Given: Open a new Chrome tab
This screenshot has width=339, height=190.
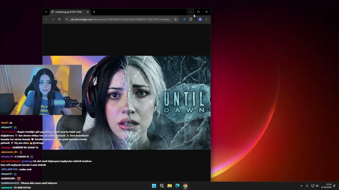Looking at the screenshot, I should [x=94, y=12].
